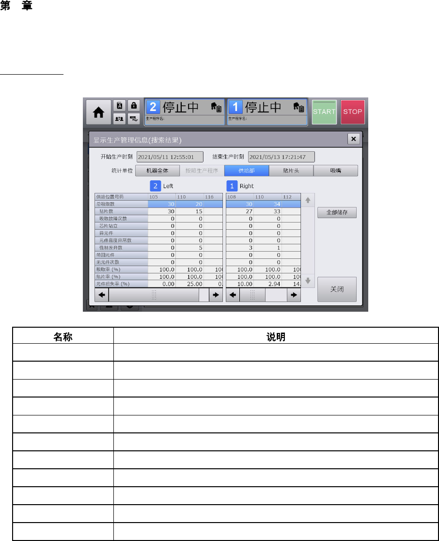This screenshot has height=541, width=439.
Task: Click the 结束生产时刻 date field
Action: [282, 157]
